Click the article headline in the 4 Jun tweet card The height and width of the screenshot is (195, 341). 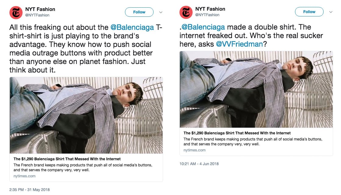click(237, 133)
